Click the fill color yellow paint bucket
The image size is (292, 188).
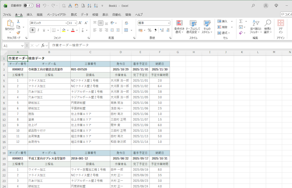tap(64, 30)
